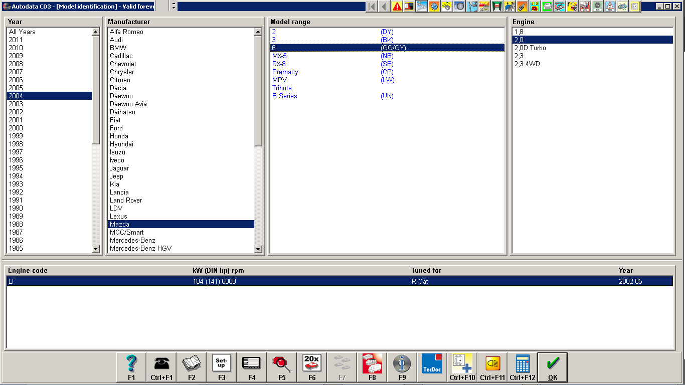Click the previous record arrow in toolbar

pyautogui.click(x=385, y=6)
